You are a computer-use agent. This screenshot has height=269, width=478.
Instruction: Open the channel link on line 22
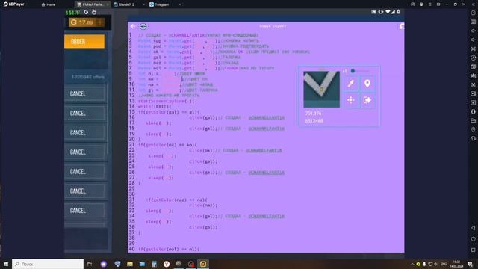(x=264, y=151)
